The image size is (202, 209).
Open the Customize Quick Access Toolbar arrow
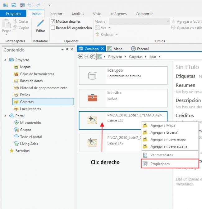coord(49,5)
